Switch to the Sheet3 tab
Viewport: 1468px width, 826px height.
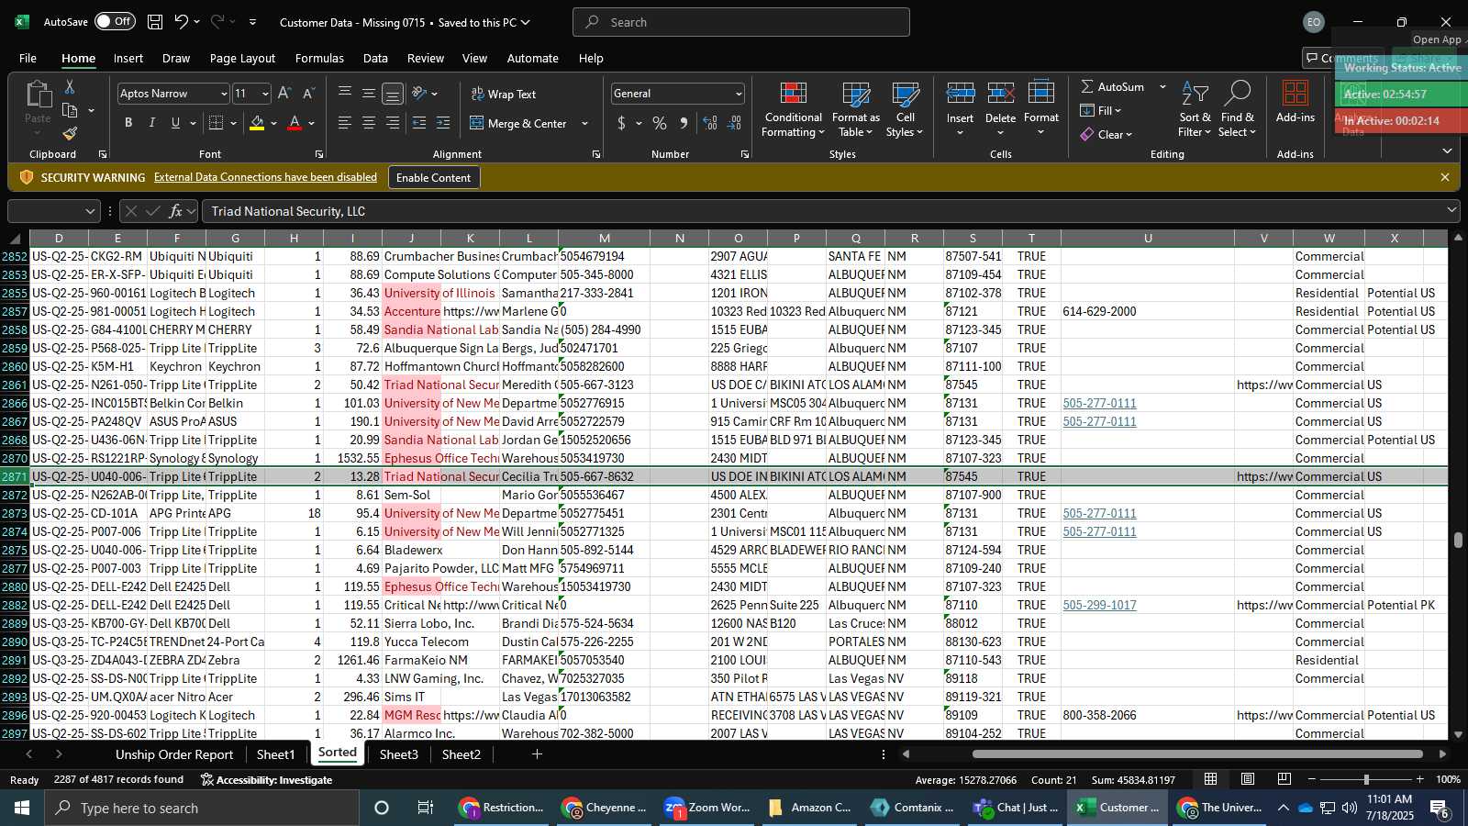point(398,754)
